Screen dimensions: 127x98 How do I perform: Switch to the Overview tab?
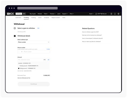pyautogui.click(x=18, y=18)
